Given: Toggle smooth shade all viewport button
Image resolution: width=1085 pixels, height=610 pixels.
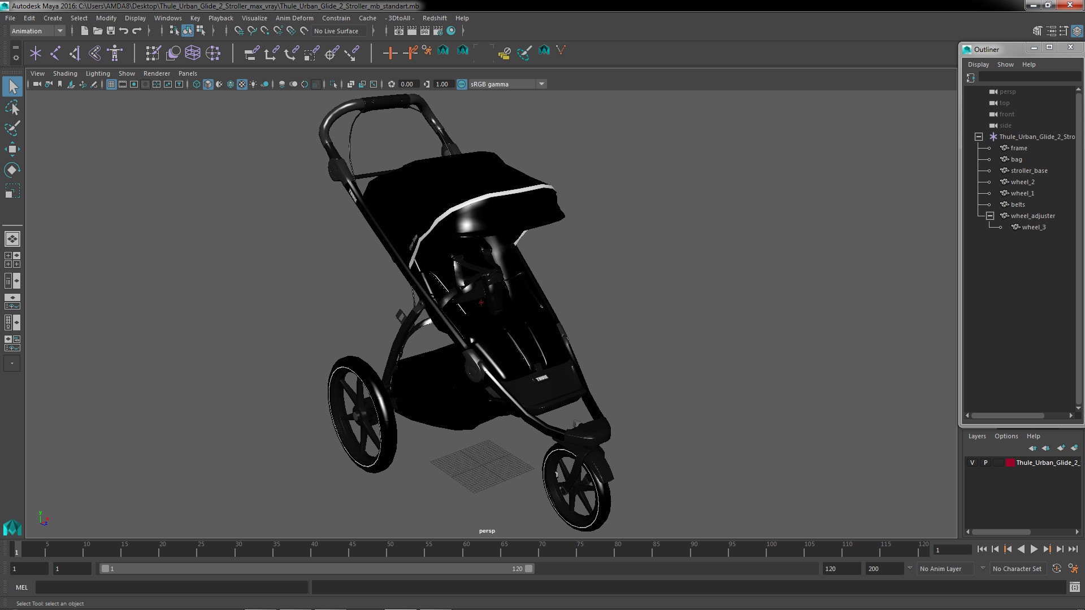Looking at the screenshot, I should pyautogui.click(x=208, y=84).
